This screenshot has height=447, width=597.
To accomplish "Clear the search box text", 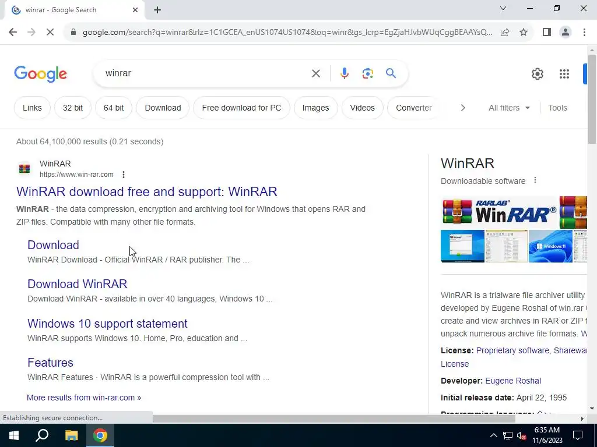I will [x=315, y=73].
